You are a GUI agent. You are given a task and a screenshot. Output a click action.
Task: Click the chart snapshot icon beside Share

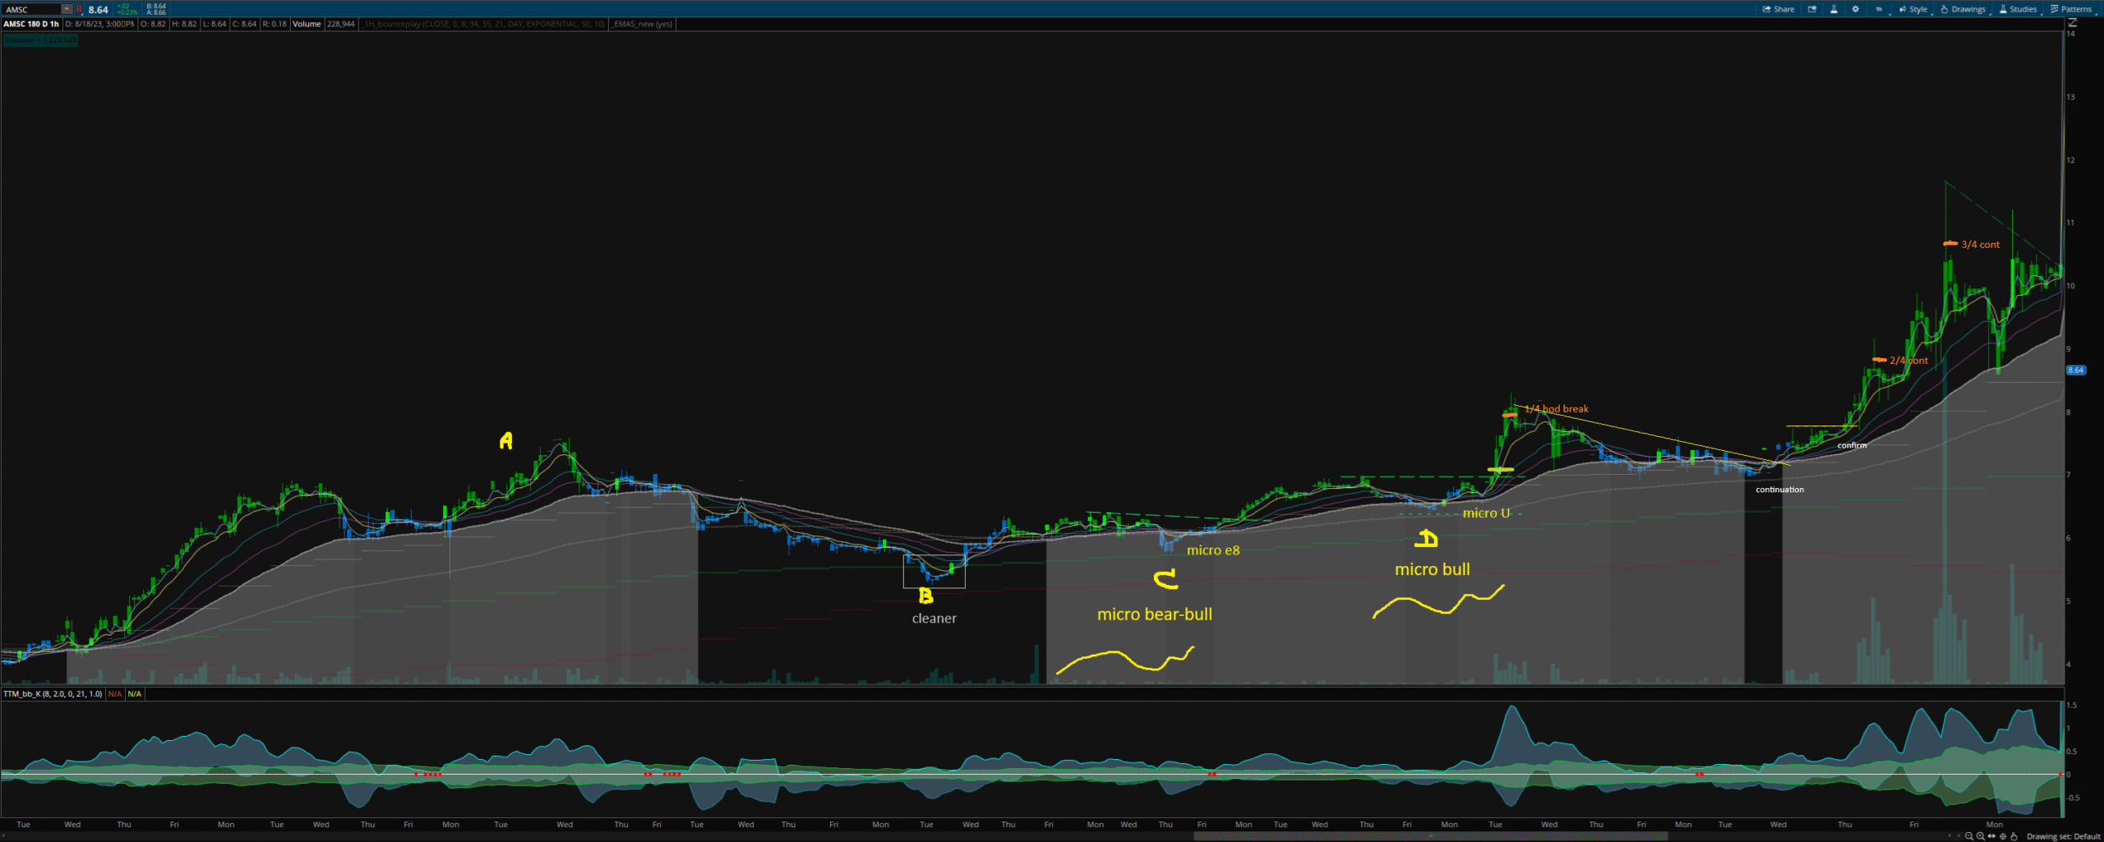coord(1812,9)
